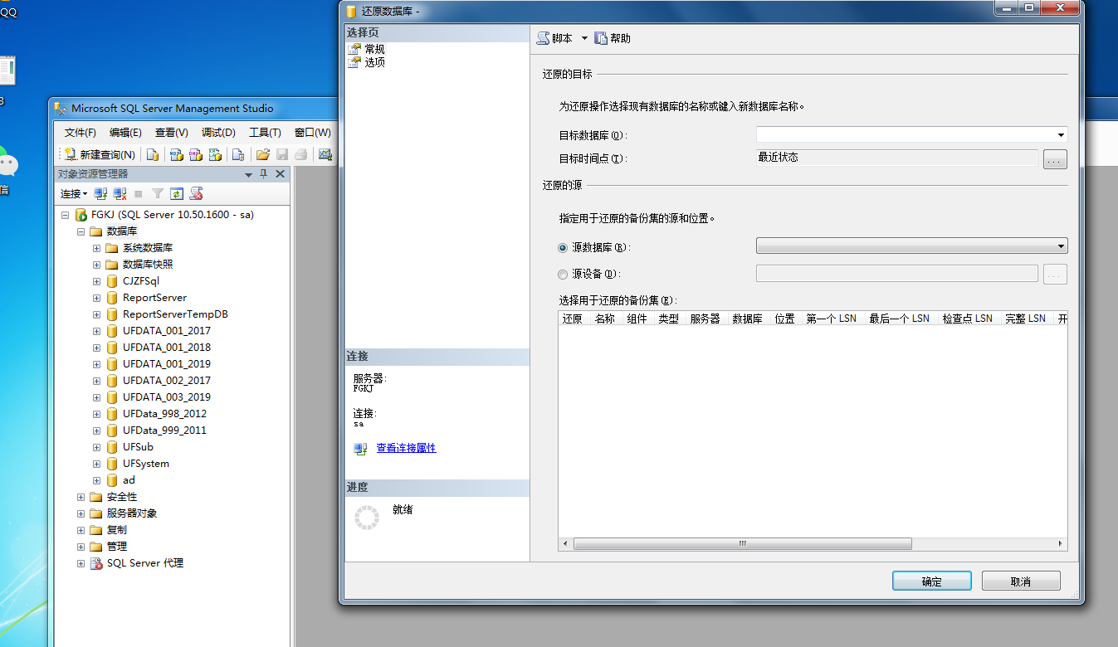Image resolution: width=1118 pixels, height=647 pixels.
Task: Open the 工具(T) menu
Action: (265, 133)
